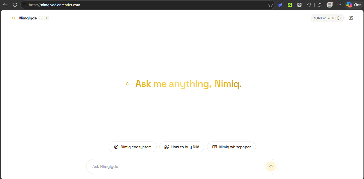Click the Nimglyde logo icon in header
Image resolution: width=364 pixels, height=179 pixels.
tap(13, 18)
